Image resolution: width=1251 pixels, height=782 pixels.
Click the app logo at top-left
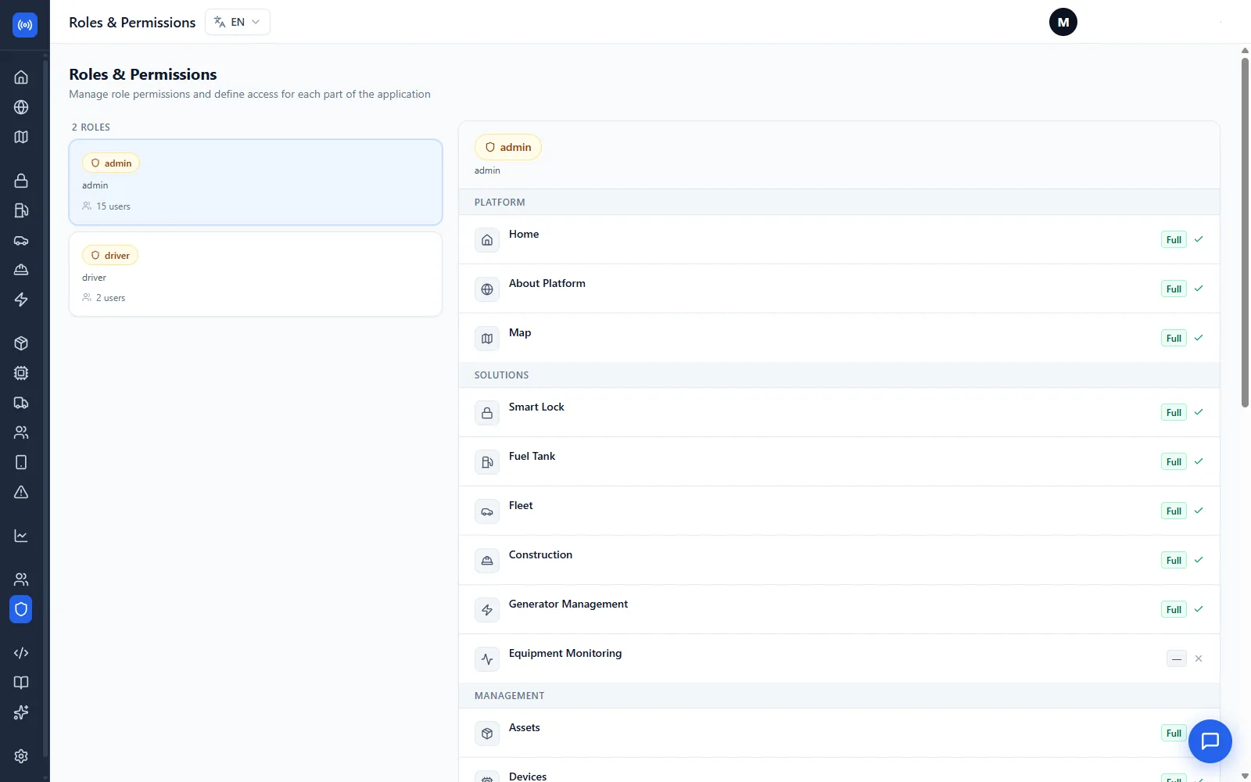[25, 25]
